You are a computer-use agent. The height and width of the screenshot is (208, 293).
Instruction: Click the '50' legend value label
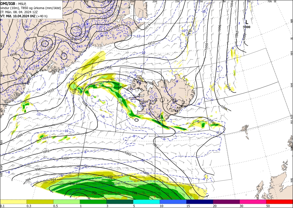click(268, 206)
